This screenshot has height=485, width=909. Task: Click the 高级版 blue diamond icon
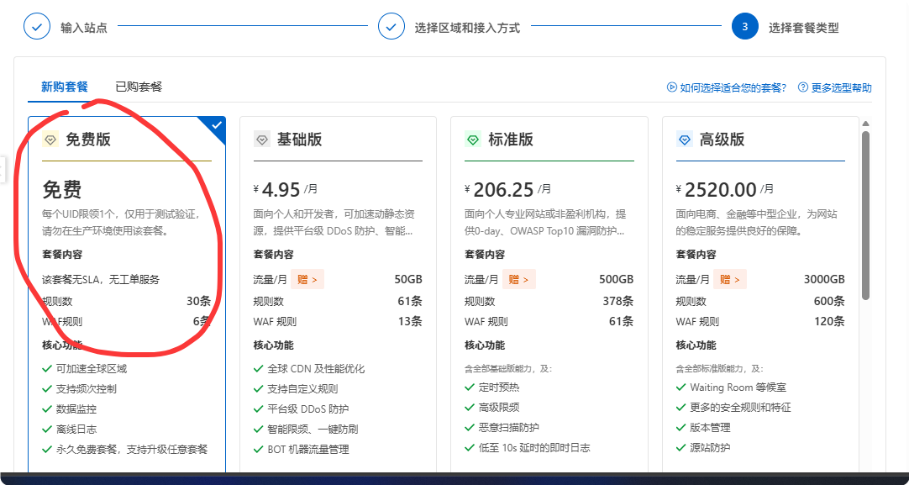[684, 140]
